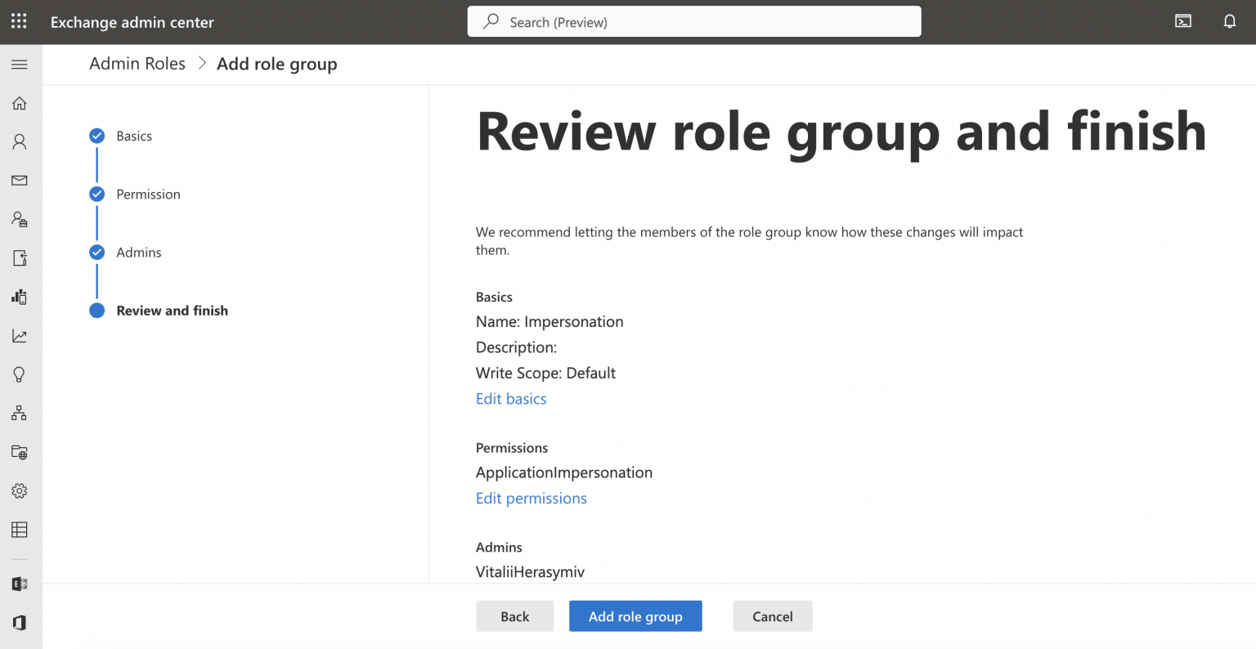Click the Cancel button
1256x649 pixels.
[773, 616]
